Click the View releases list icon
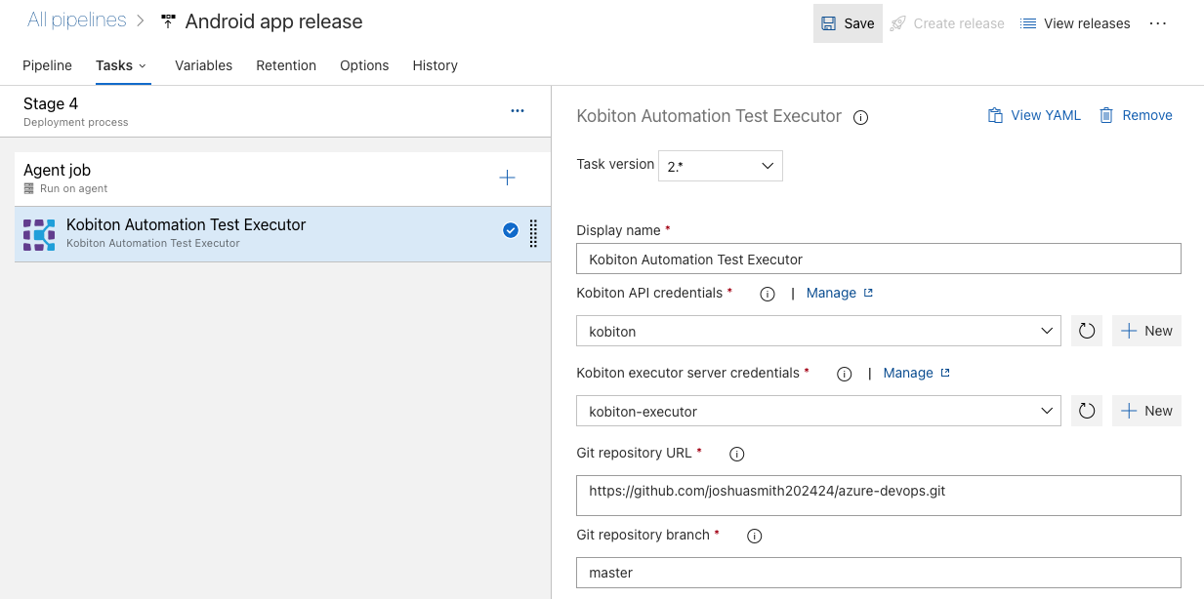The image size is (1204, 599). [1028, 23]
